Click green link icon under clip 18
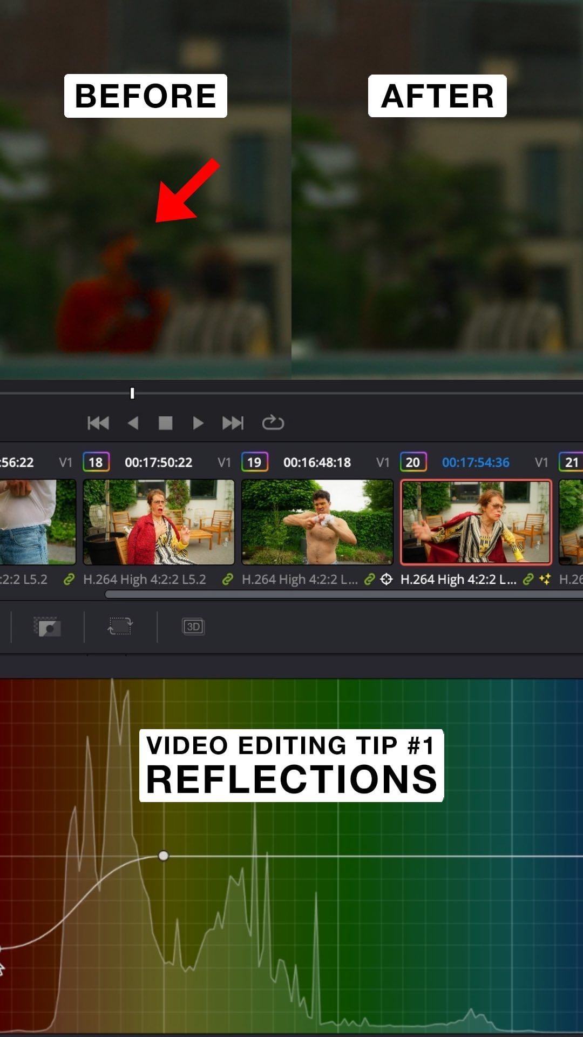Viewport: 583px width, 1037px height. pyautogui.click(x=227, y=580)
